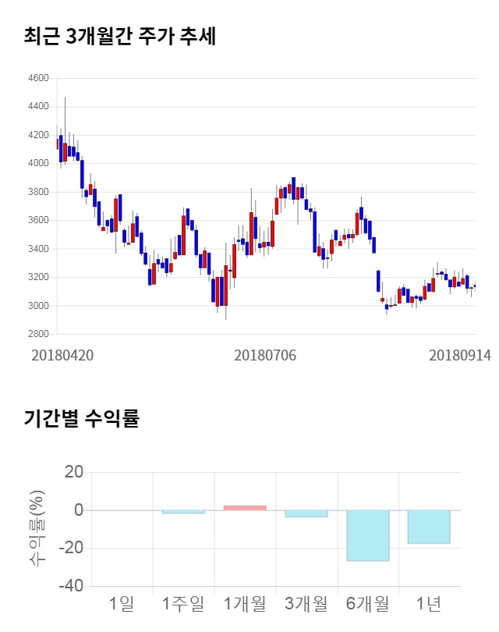Click the 수익률(%) vertical axis title
This screenshot has width=499, height=632.
(x=37, y=528)
